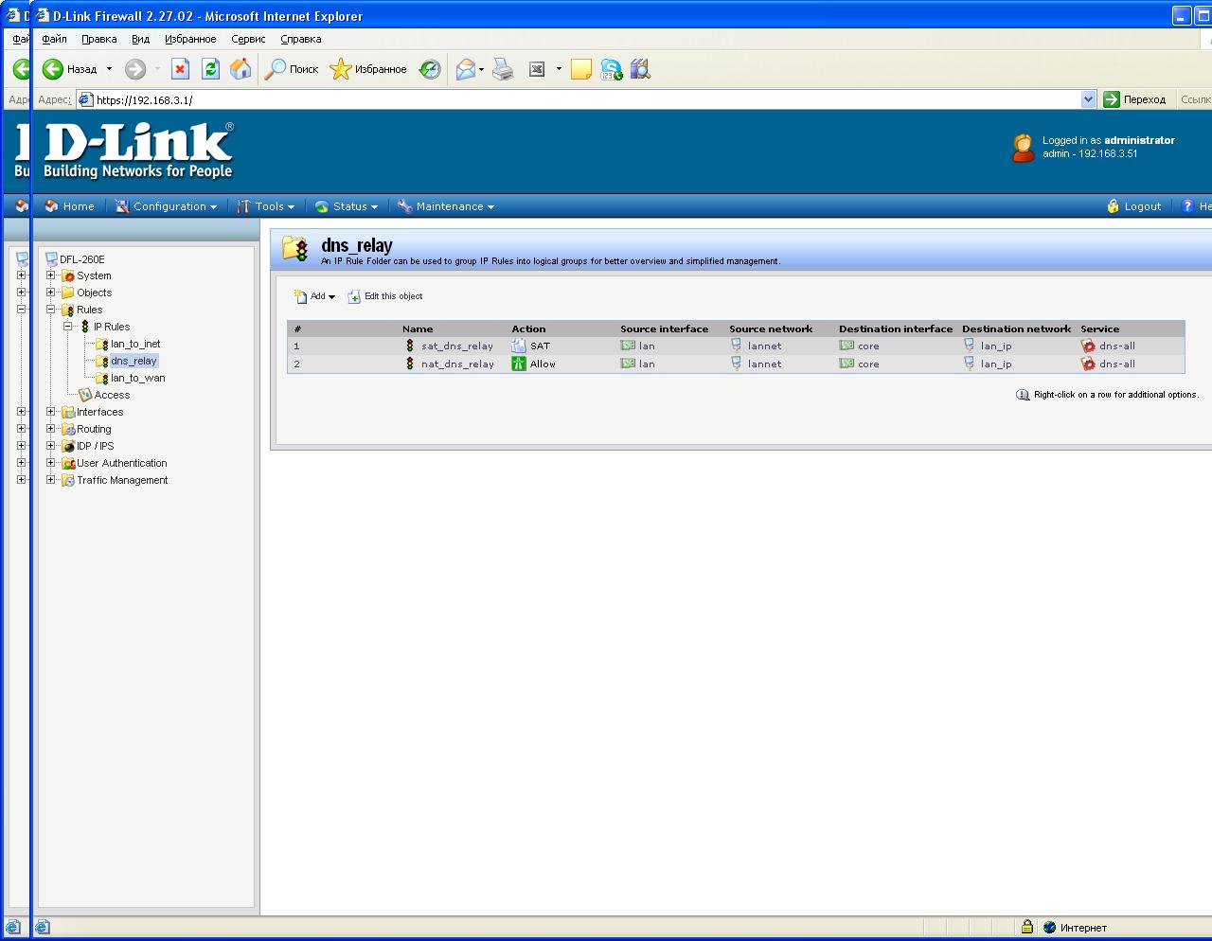Open the IE Home page icon

241,69
